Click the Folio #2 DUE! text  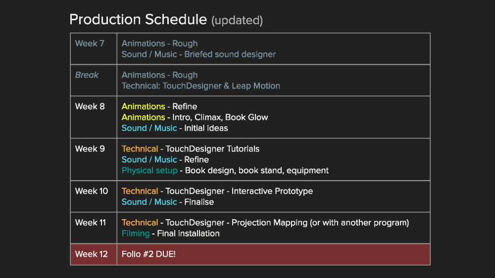[148, 254]
